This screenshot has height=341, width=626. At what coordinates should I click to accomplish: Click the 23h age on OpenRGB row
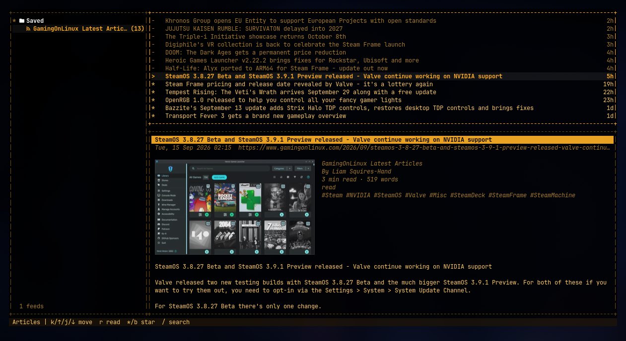coord(608,100)
